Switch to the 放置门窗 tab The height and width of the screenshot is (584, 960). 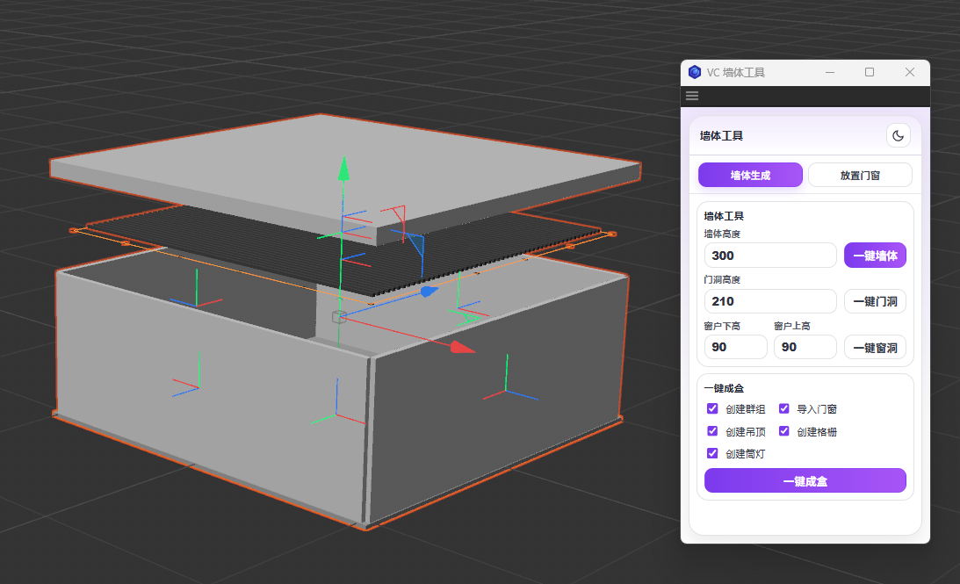coord(859,175)
